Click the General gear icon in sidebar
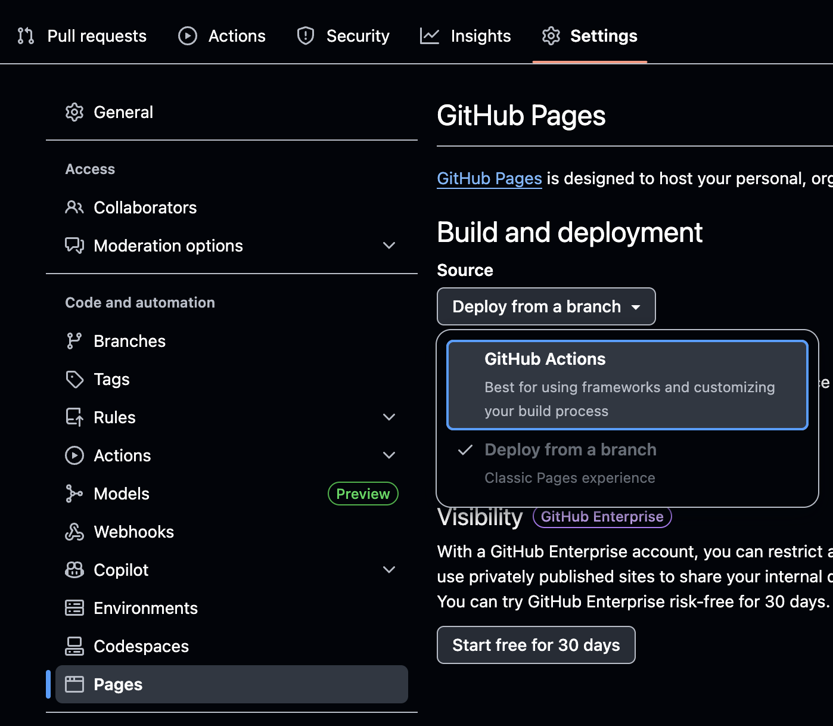The image size is (833, 726). (74, 112)
